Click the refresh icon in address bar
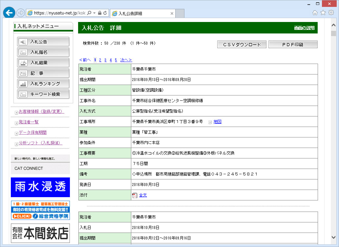Screen dimensions: 339x247 tap(105, 13)
